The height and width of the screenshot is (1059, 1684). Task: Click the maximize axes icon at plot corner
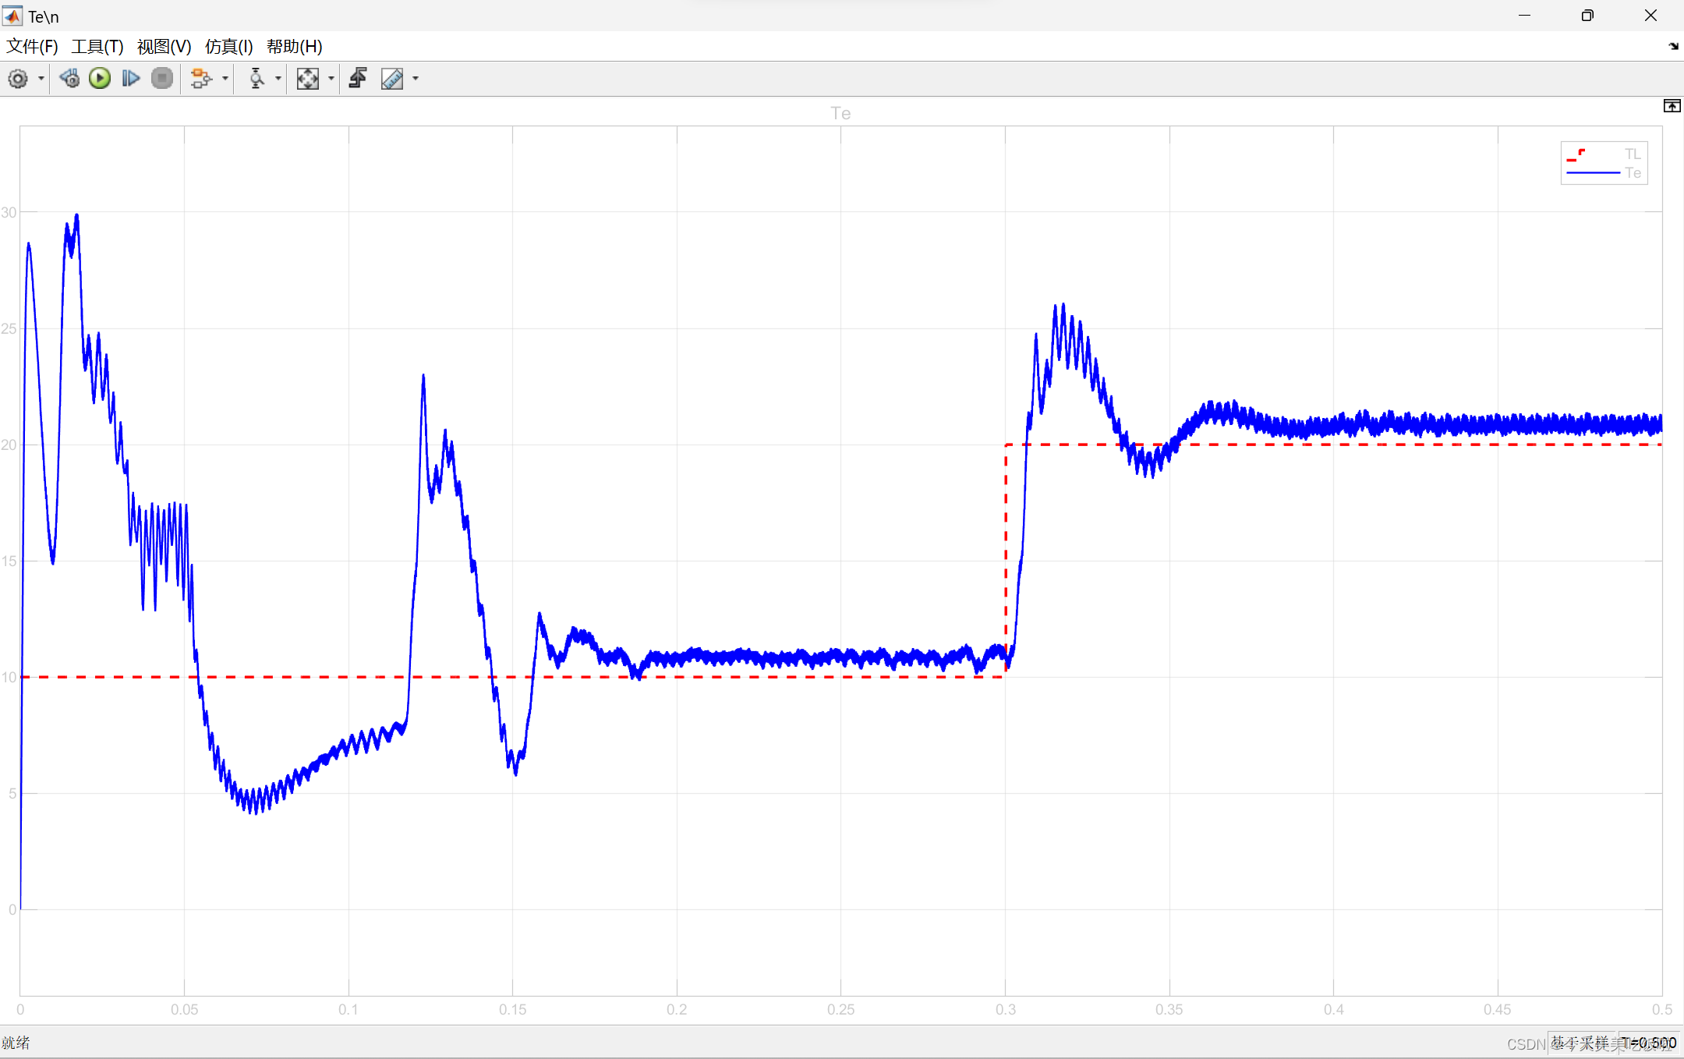click(1672, 106)
